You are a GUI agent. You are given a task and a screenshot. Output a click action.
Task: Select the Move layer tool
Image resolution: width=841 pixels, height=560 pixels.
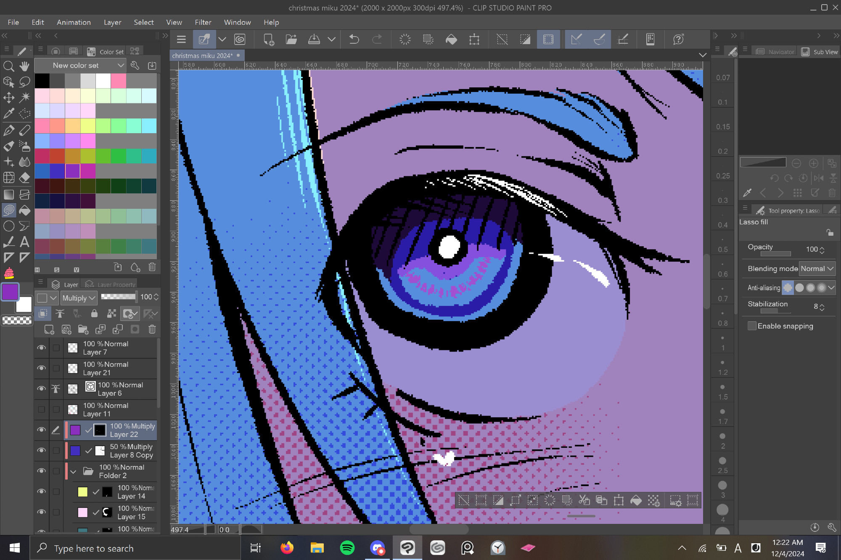8,98
